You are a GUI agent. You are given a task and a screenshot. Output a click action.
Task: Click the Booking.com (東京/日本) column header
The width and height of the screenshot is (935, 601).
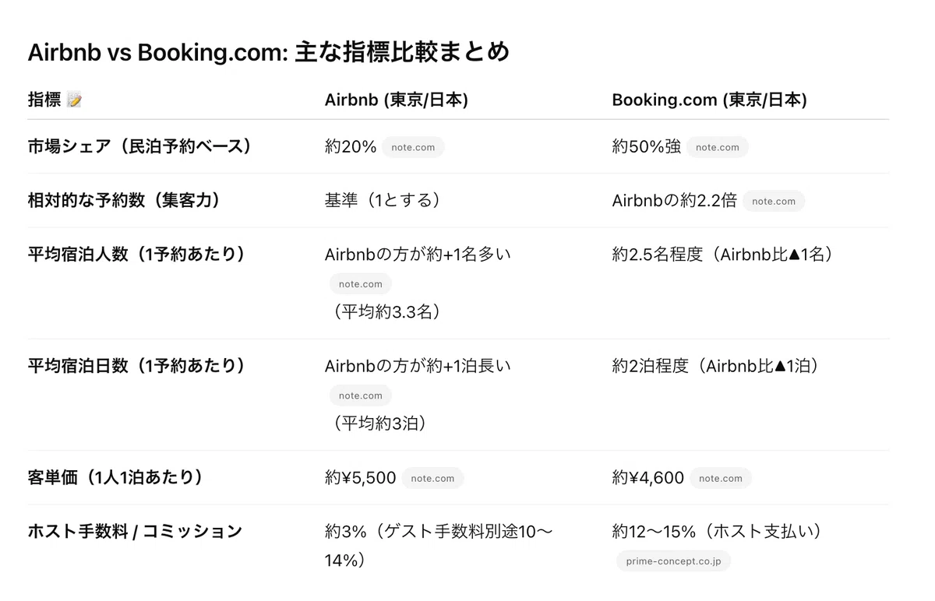coord(709,100)
